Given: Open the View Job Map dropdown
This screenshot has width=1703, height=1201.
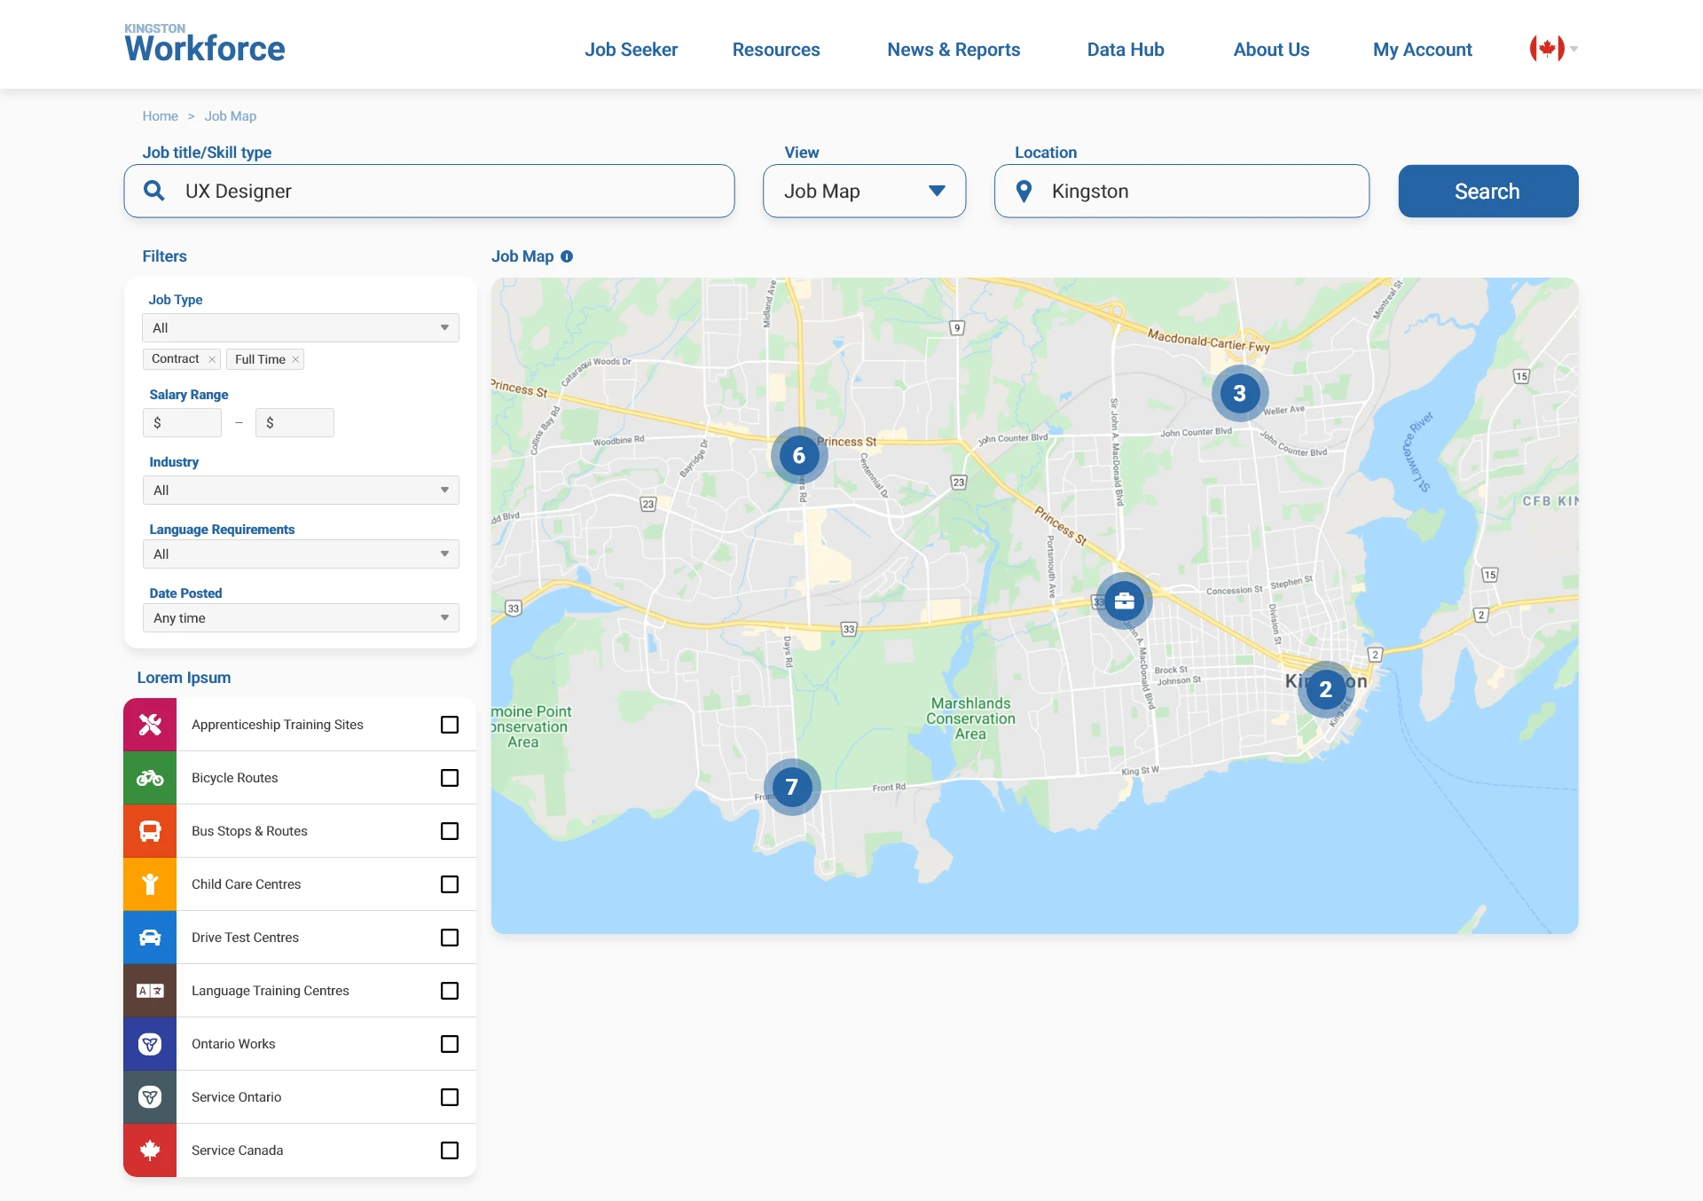Looking at the screenshot, I should (864, 192).
